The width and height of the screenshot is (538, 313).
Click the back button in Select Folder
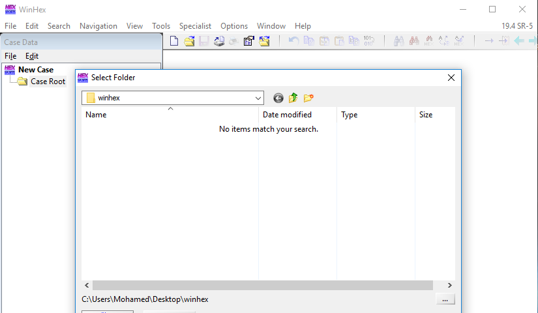pos(278,98)
